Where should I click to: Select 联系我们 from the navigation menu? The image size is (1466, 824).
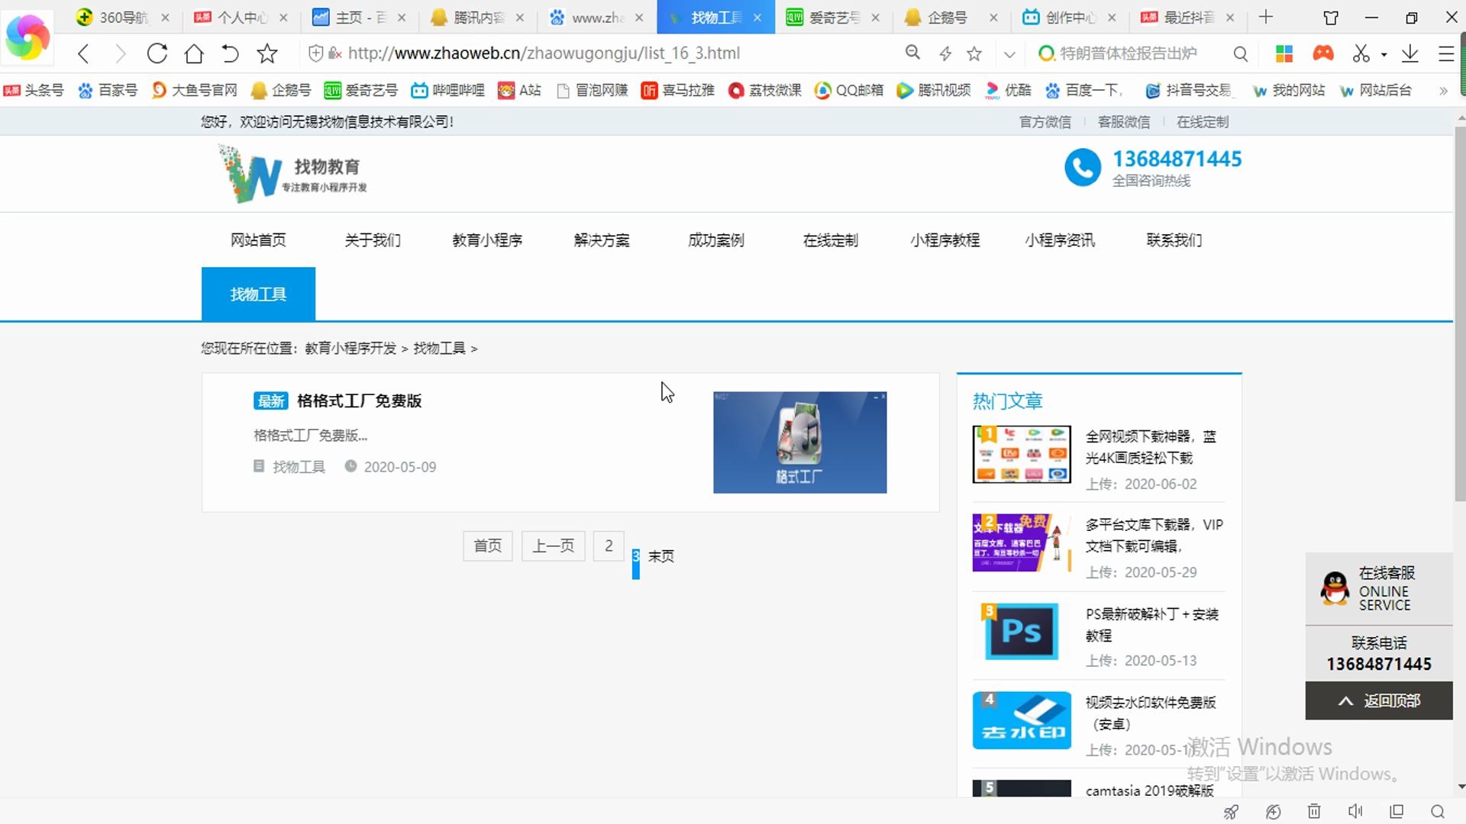point(1173,240)
